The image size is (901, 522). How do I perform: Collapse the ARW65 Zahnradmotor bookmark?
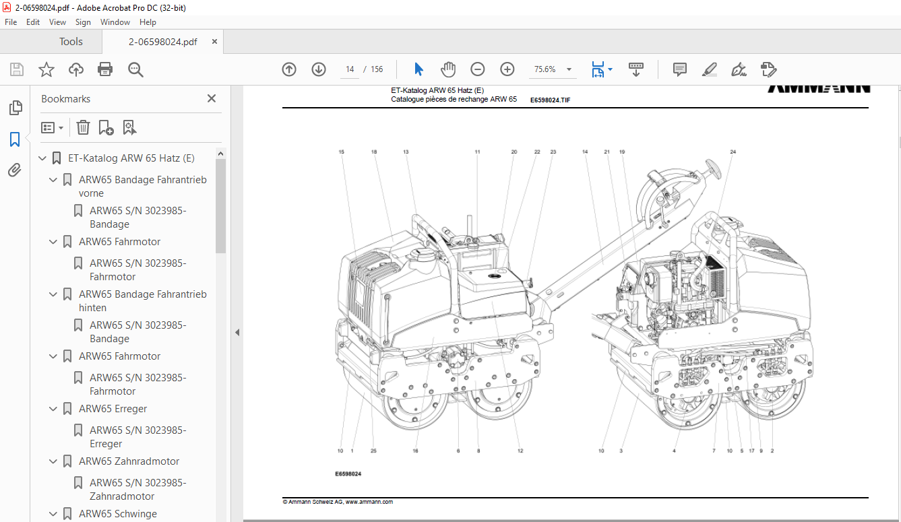click(x=53, y=461)
